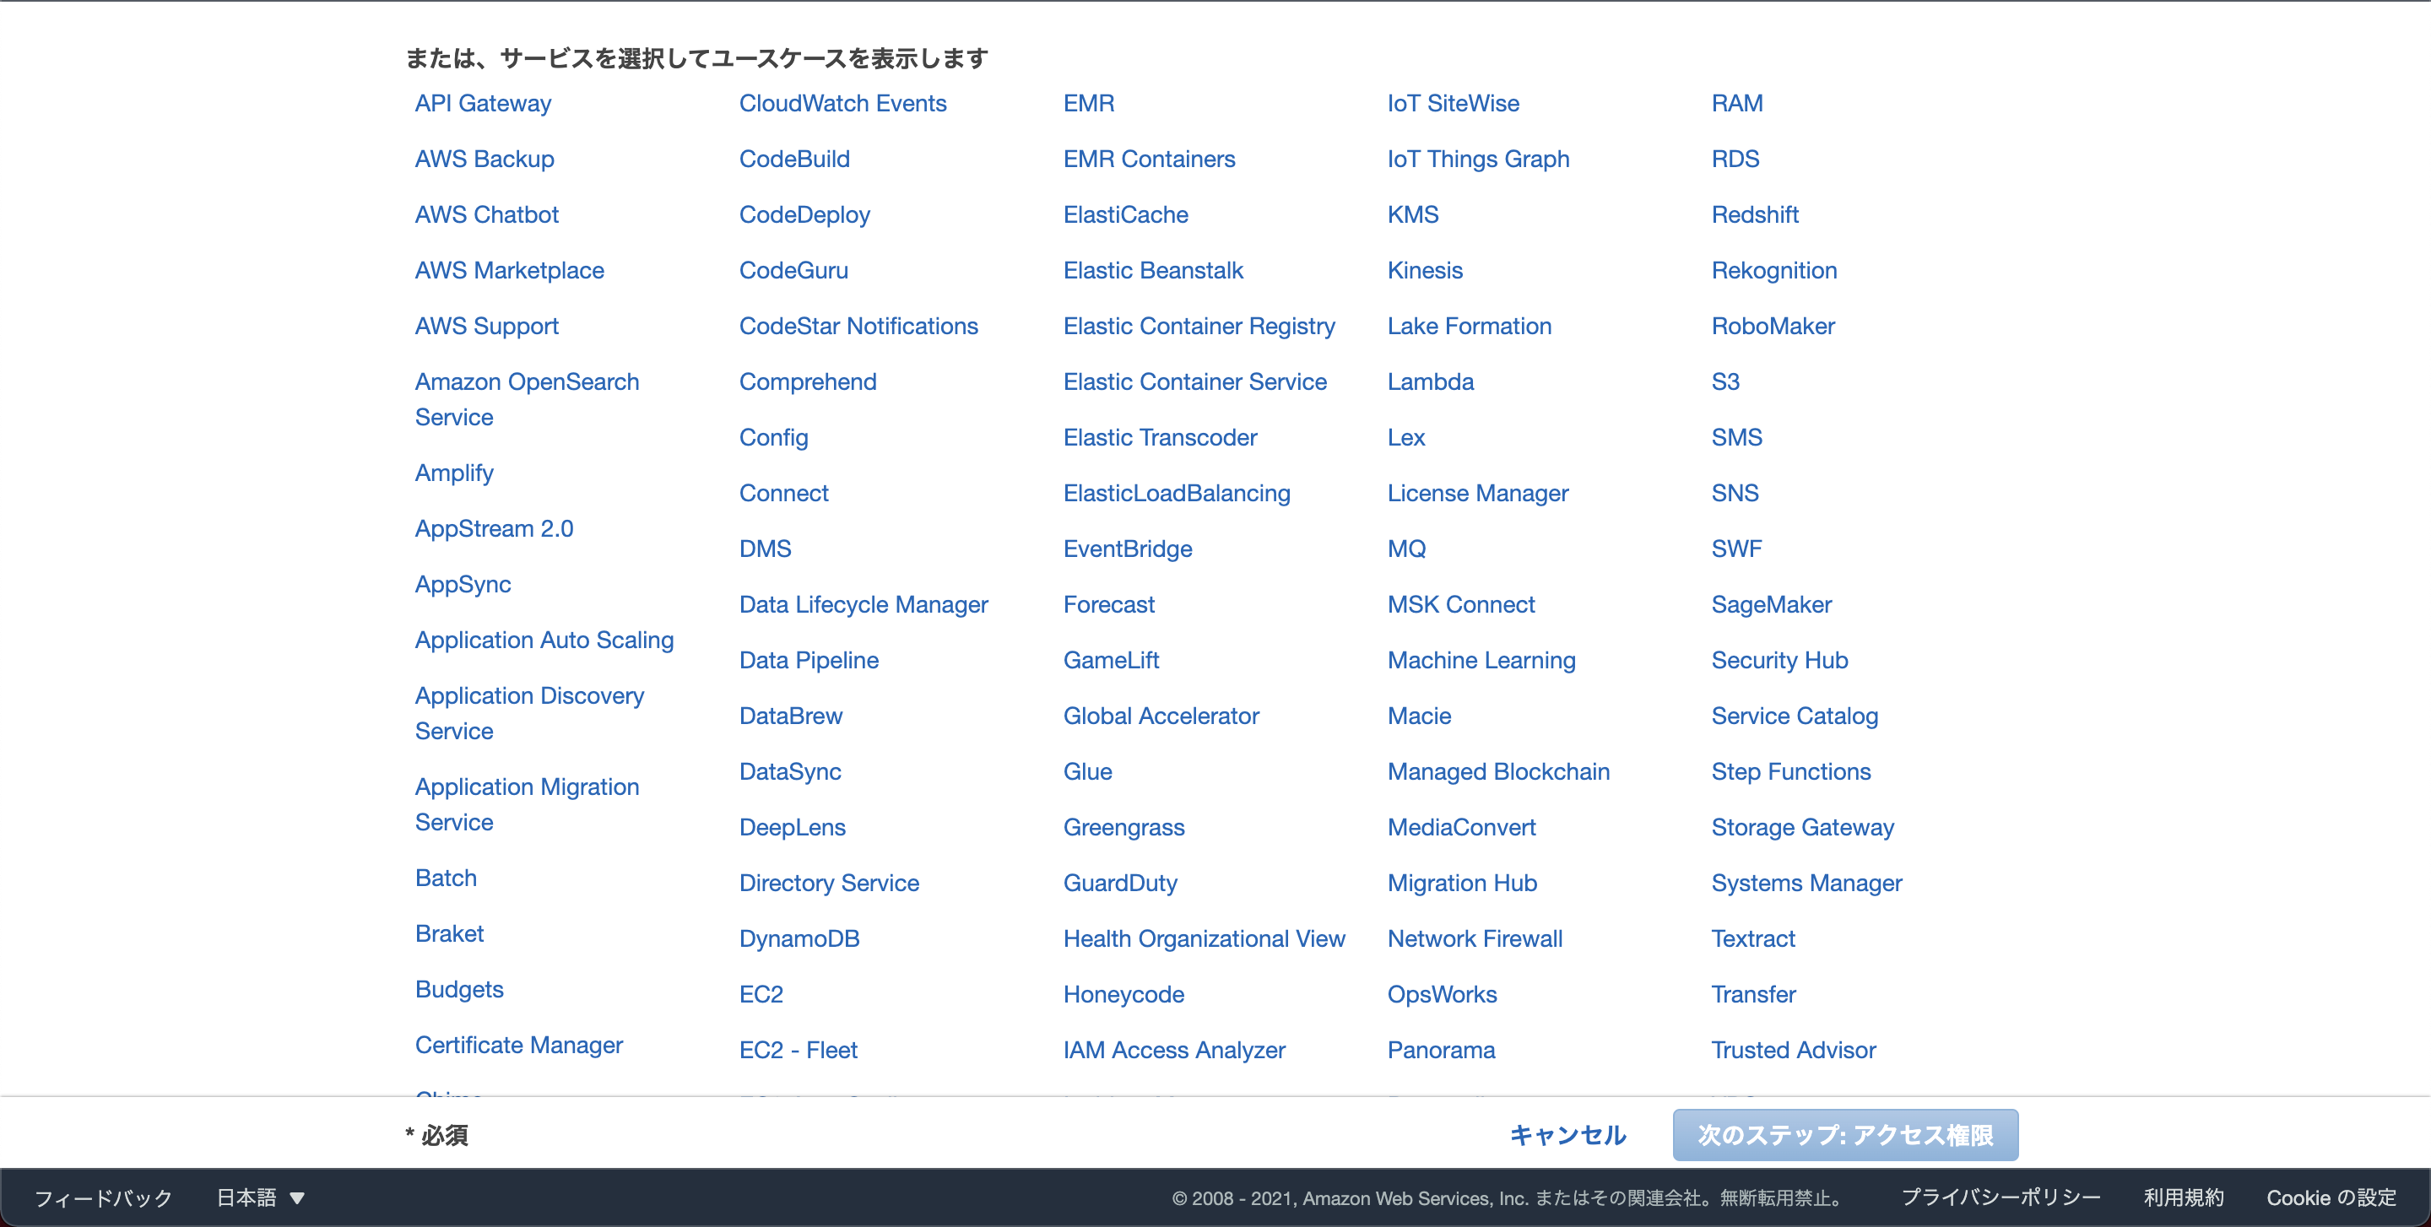
Task: Select the Systems Manager service
Action: coord(1806,883)
